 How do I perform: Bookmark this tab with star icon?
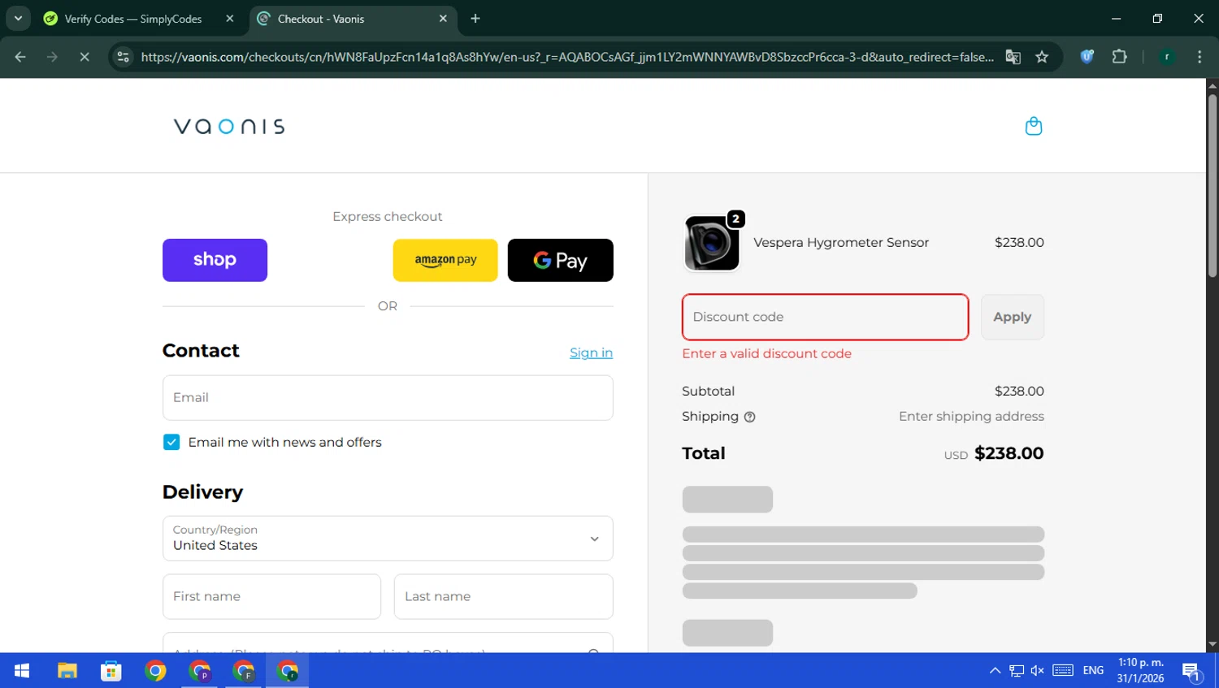1042,57
